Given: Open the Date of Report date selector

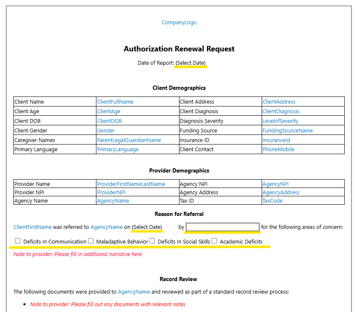Looking at the screenshot, I should coord(191,63).
